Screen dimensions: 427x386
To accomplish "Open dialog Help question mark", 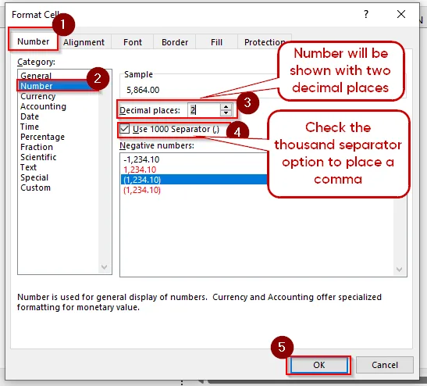I will tap(366, 14).
